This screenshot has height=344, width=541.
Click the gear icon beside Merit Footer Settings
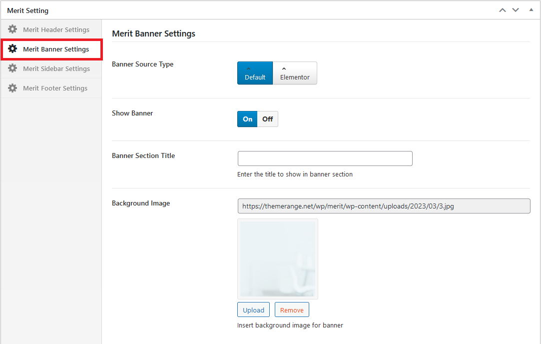click(12, 88)
